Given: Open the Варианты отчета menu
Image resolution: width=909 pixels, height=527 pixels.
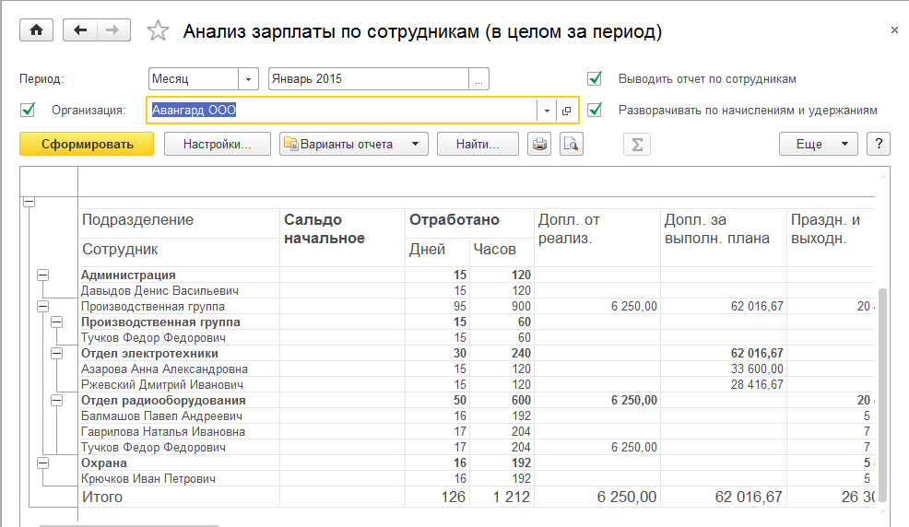Looking at the screenshot, I should (354, 144).
